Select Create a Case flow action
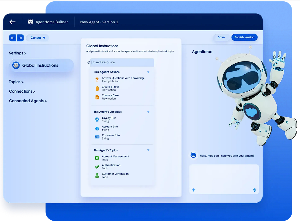This screenshot has height=222, width=300. pos(110,97)
